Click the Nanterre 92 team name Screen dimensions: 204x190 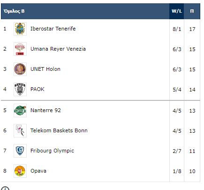pos(45,110)
